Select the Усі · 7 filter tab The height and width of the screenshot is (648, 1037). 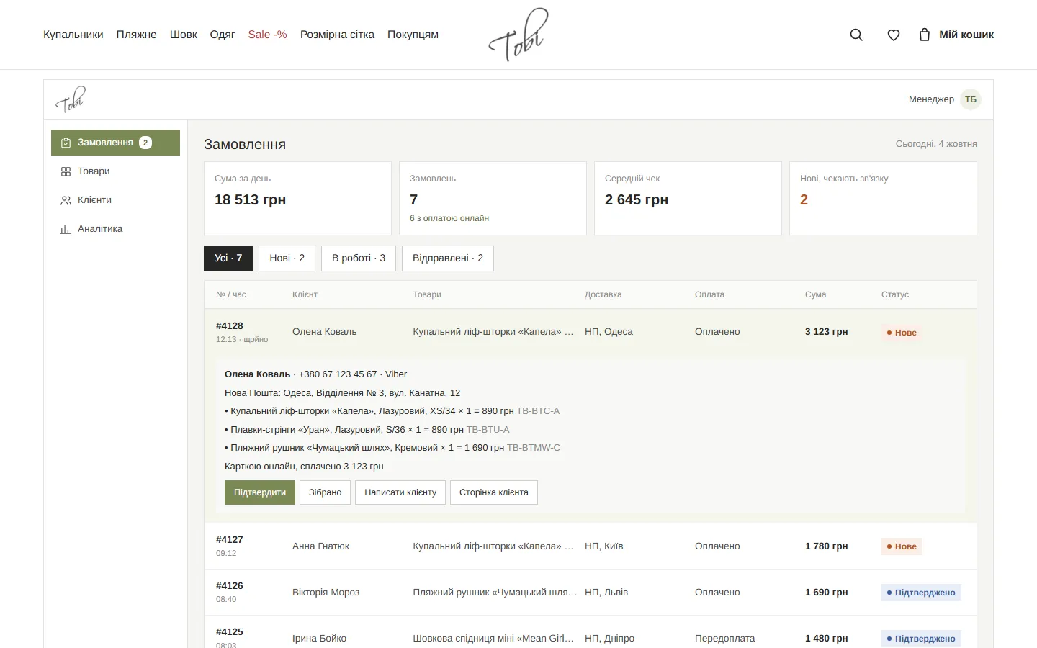pyautogui.click(x=228, y=258)
